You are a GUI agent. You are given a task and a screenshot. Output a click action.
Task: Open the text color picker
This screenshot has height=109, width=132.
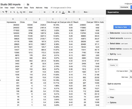[x=63, y=12]
